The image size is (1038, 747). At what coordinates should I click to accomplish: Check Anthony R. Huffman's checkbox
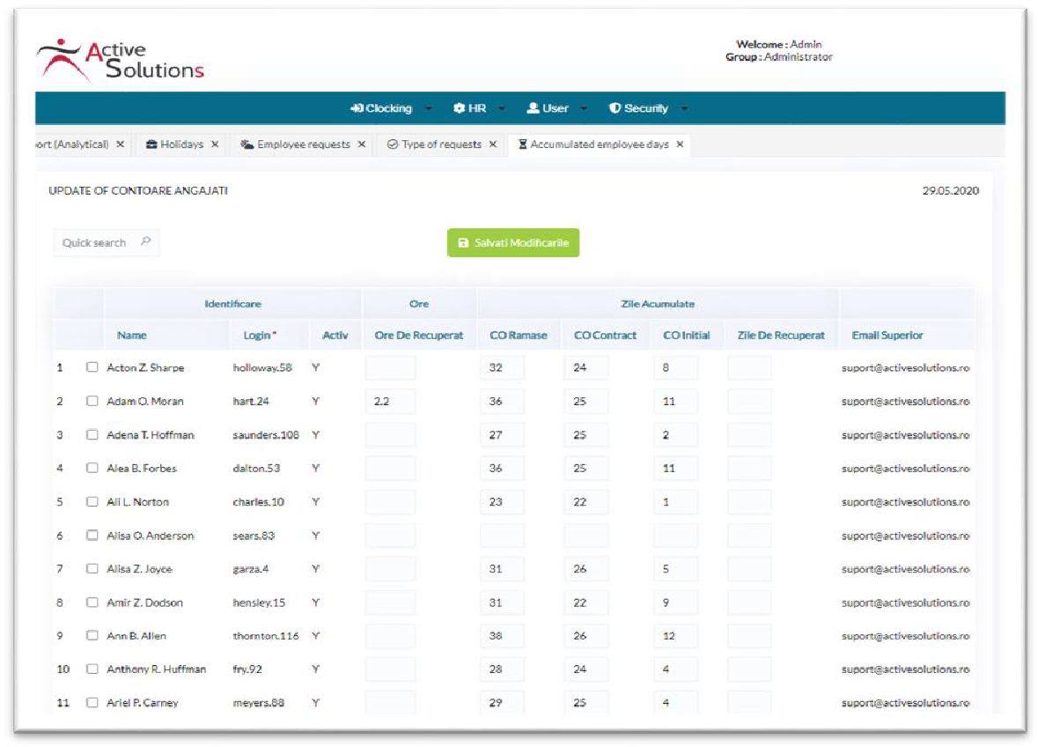click(x=92, y=669)
